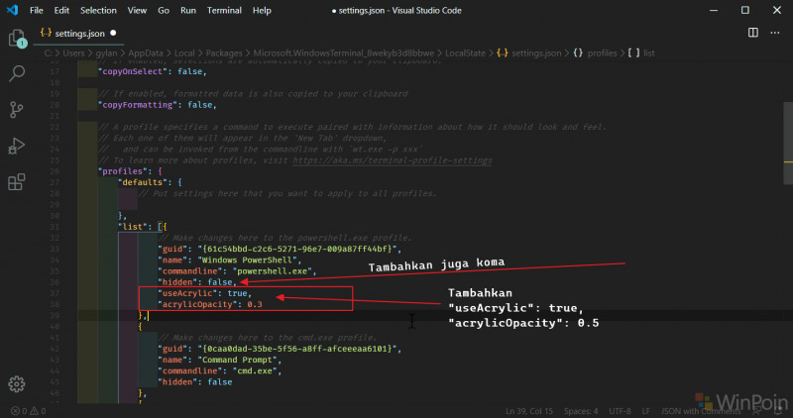Click the "copyFormatting" key text
The image size is (793, 418).
coord(138,105)
